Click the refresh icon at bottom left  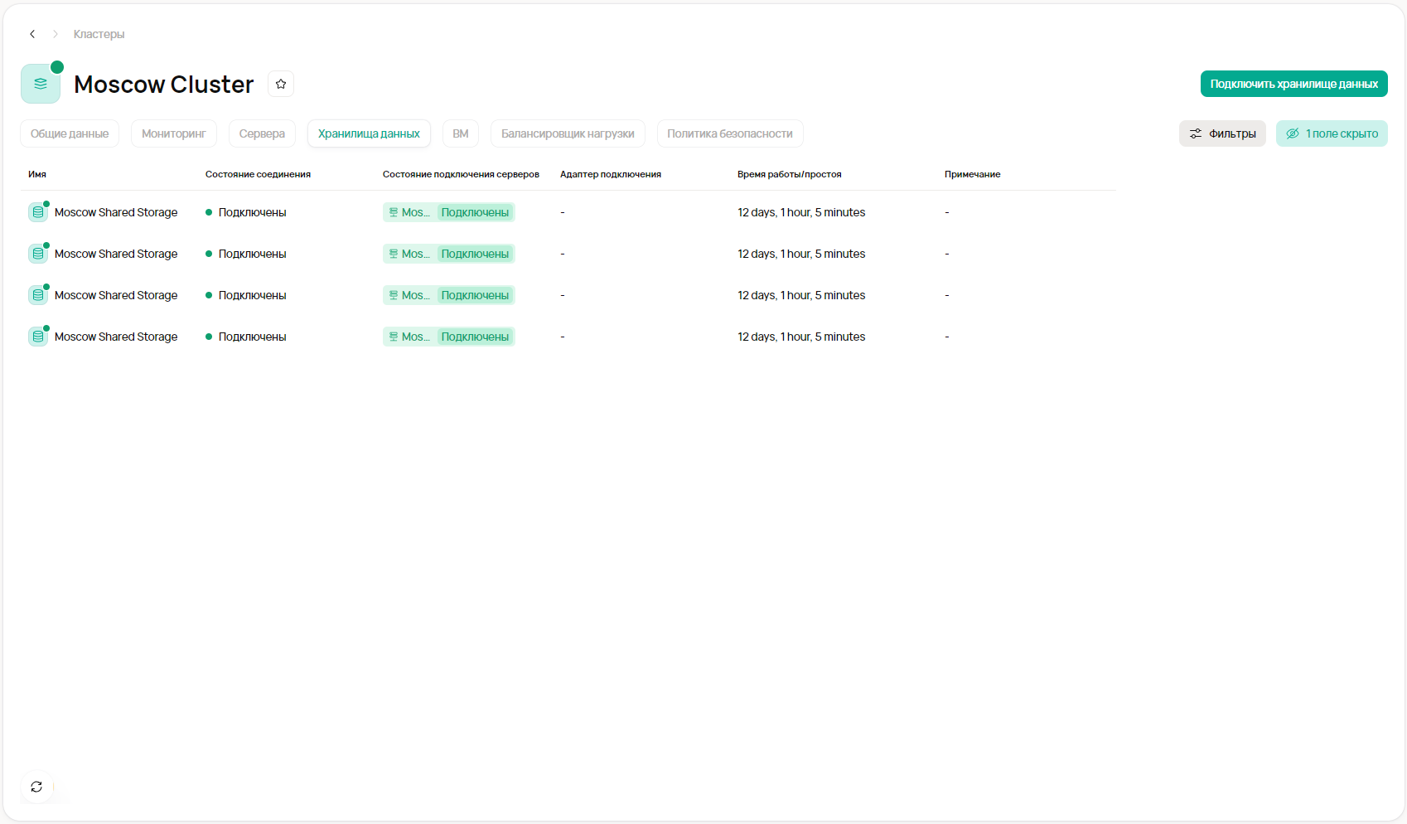(x=36, y=787)
